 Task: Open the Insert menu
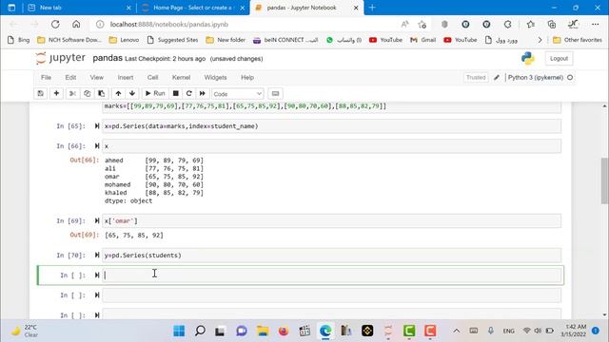coord(126,78)
